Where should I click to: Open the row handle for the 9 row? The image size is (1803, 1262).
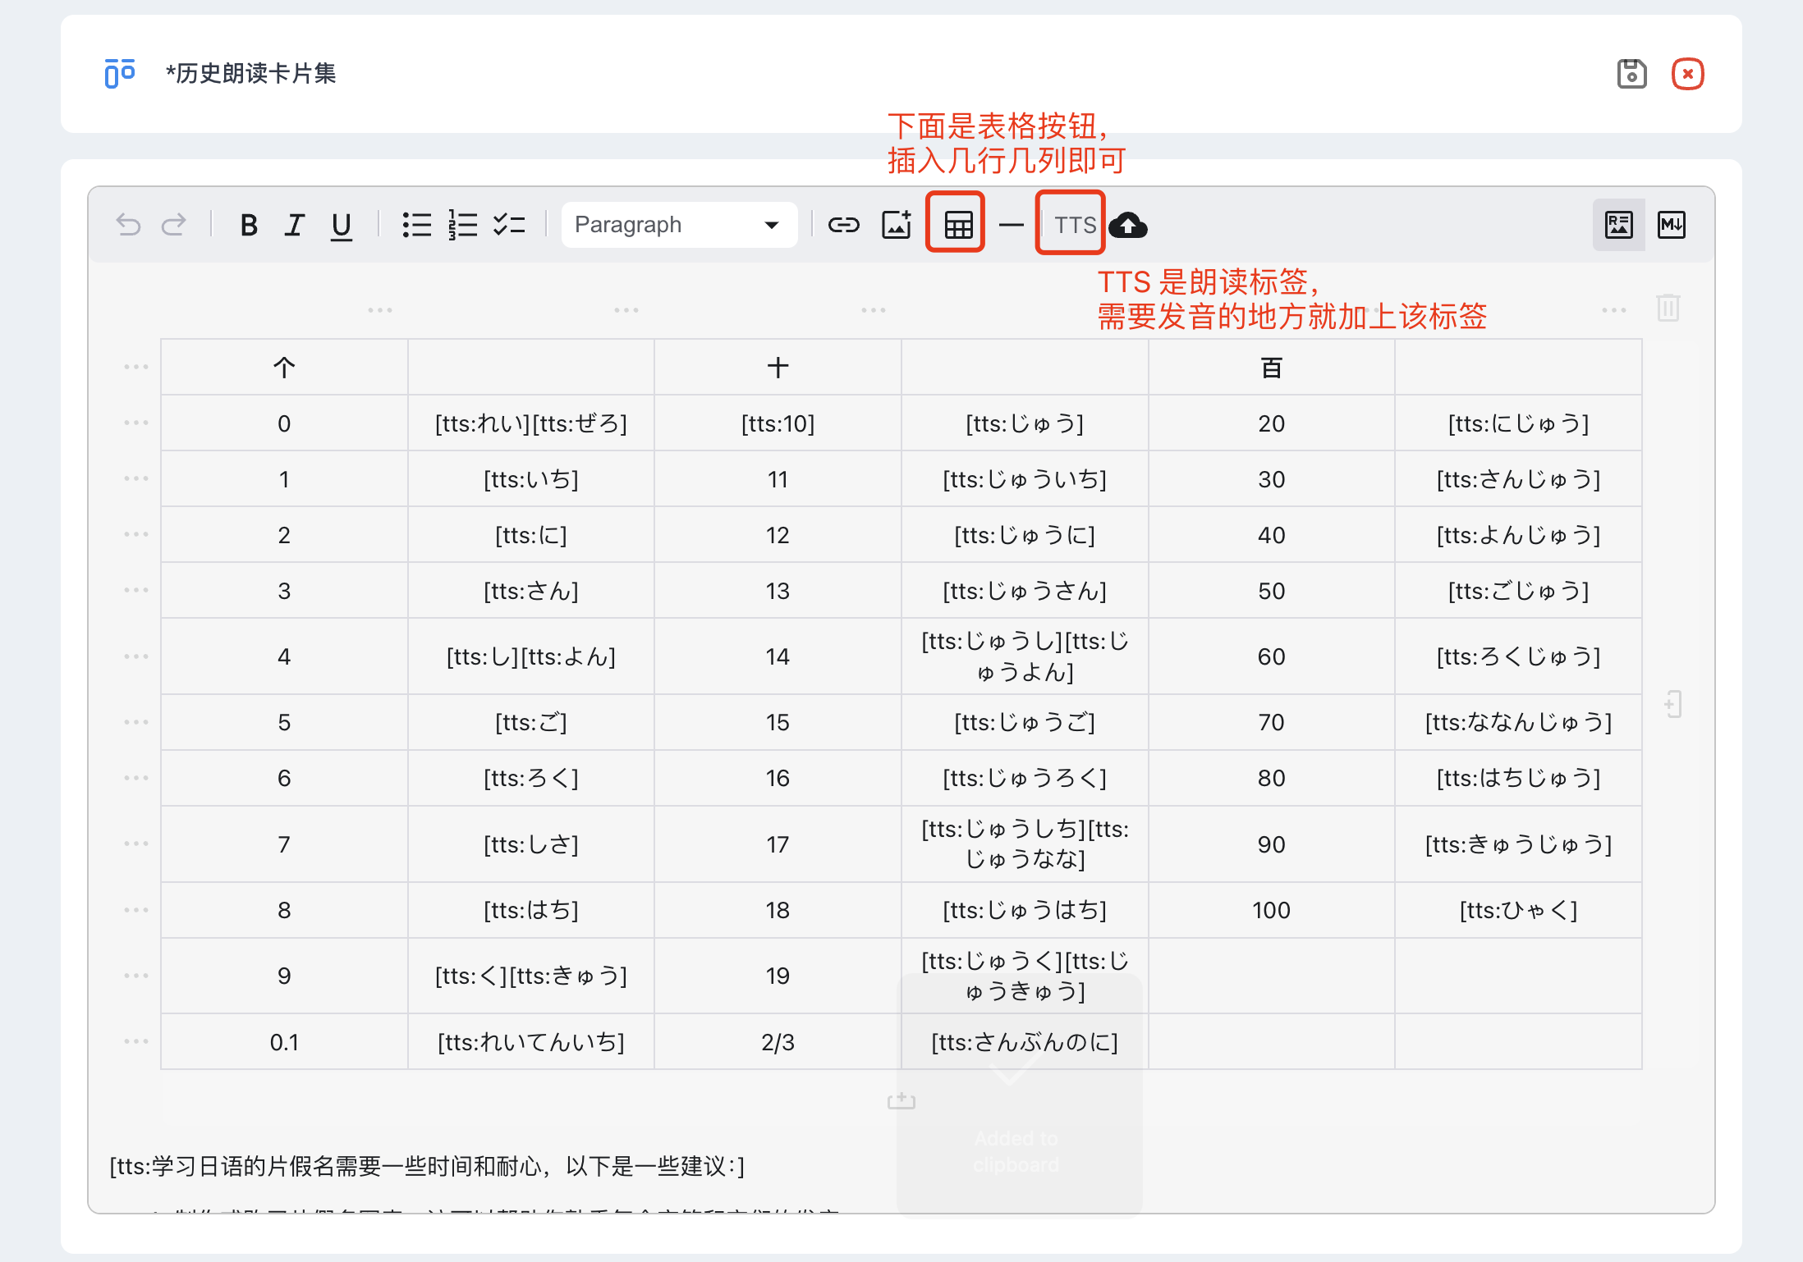click(x=136, y=976)
